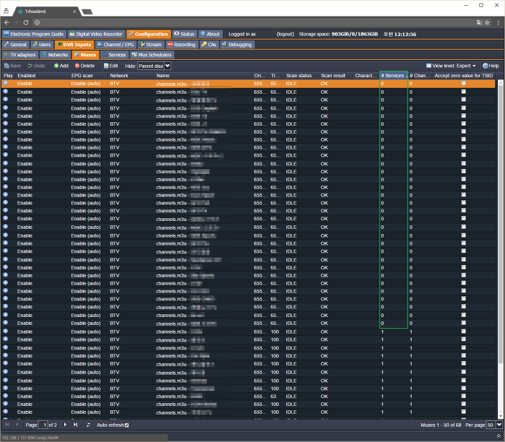Open the About tab
The image size is (505, 442).
(210, 34)
